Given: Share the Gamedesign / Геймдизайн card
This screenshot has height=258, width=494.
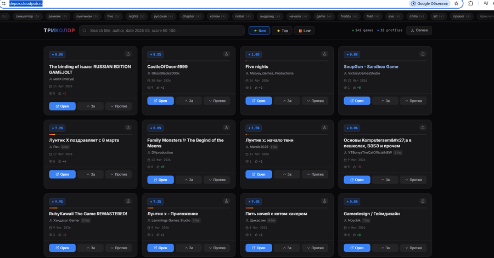Looking at the screenshot, I should pos(423,201).
